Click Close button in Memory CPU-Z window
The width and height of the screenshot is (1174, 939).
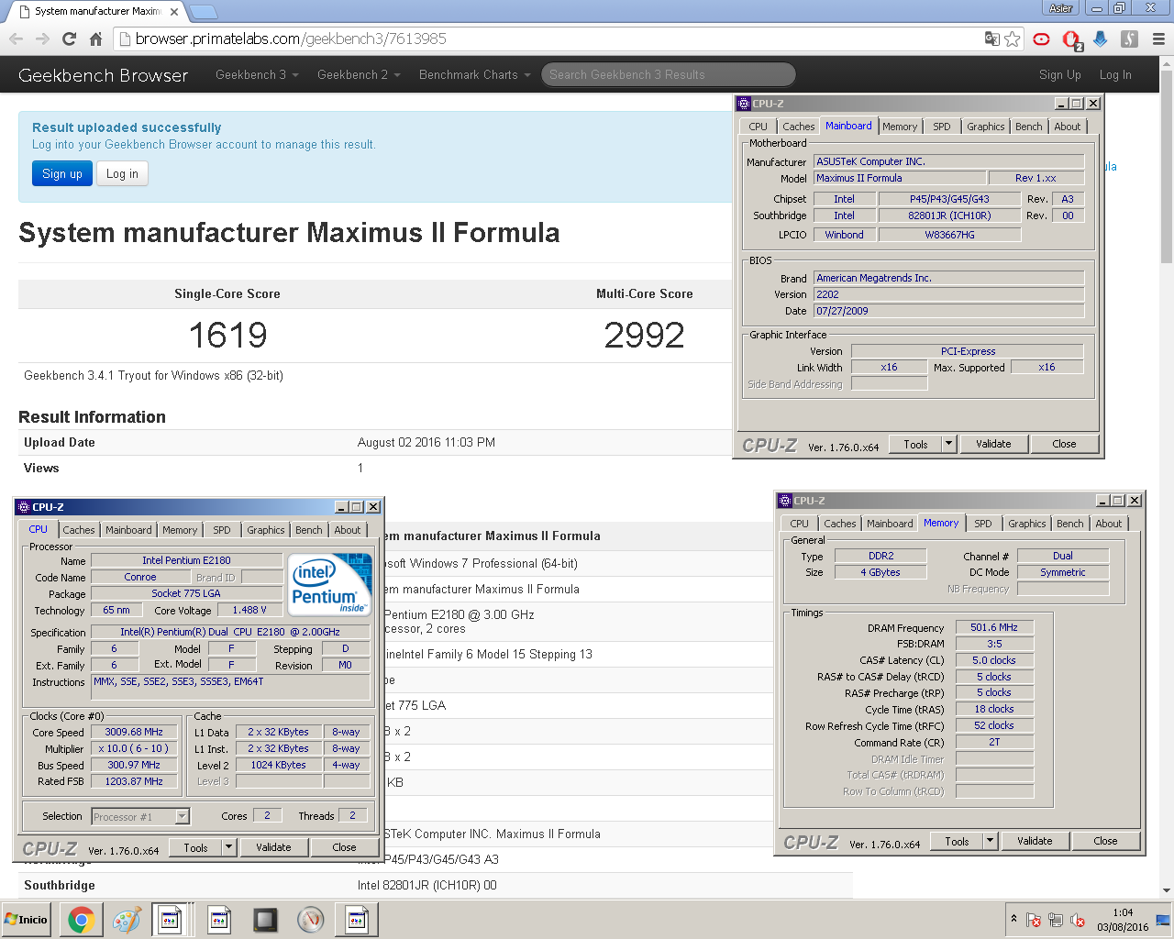(x=1105, y=841)
